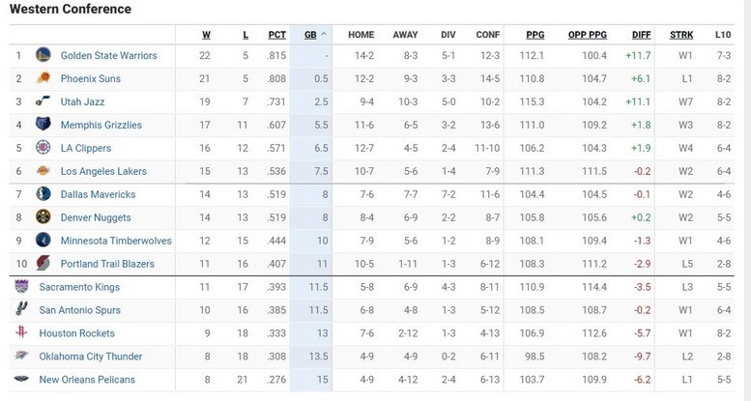Sort by the PPG column header
The height and width of the screenshot is (401, 751).
535,35
